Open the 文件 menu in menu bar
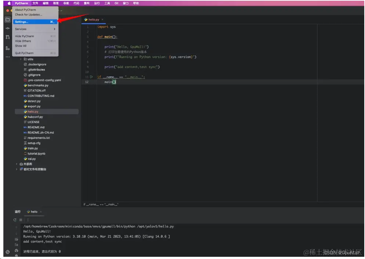Screen dimensions: 365x259 (35, 3)
